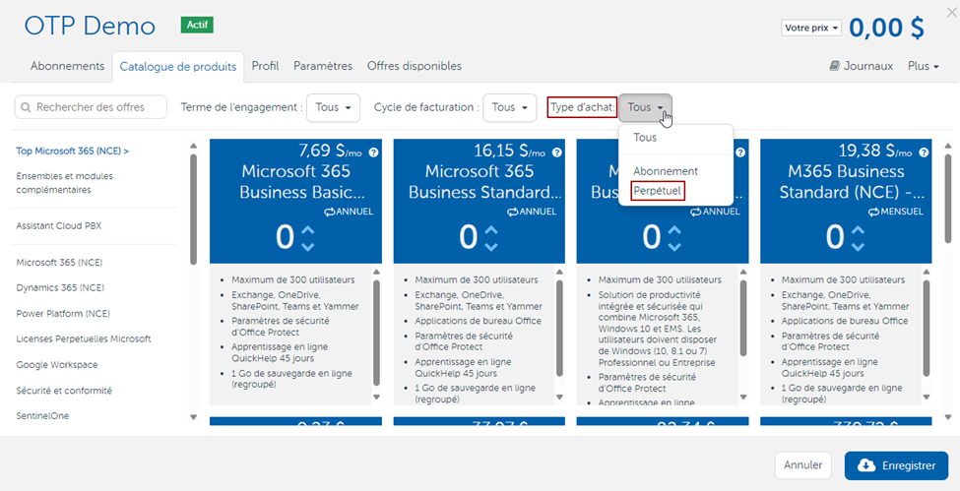The width and height of the screenshot is (960, 491).
Task: Click product grid scrollbar down arrow
Action: [948, 417]
